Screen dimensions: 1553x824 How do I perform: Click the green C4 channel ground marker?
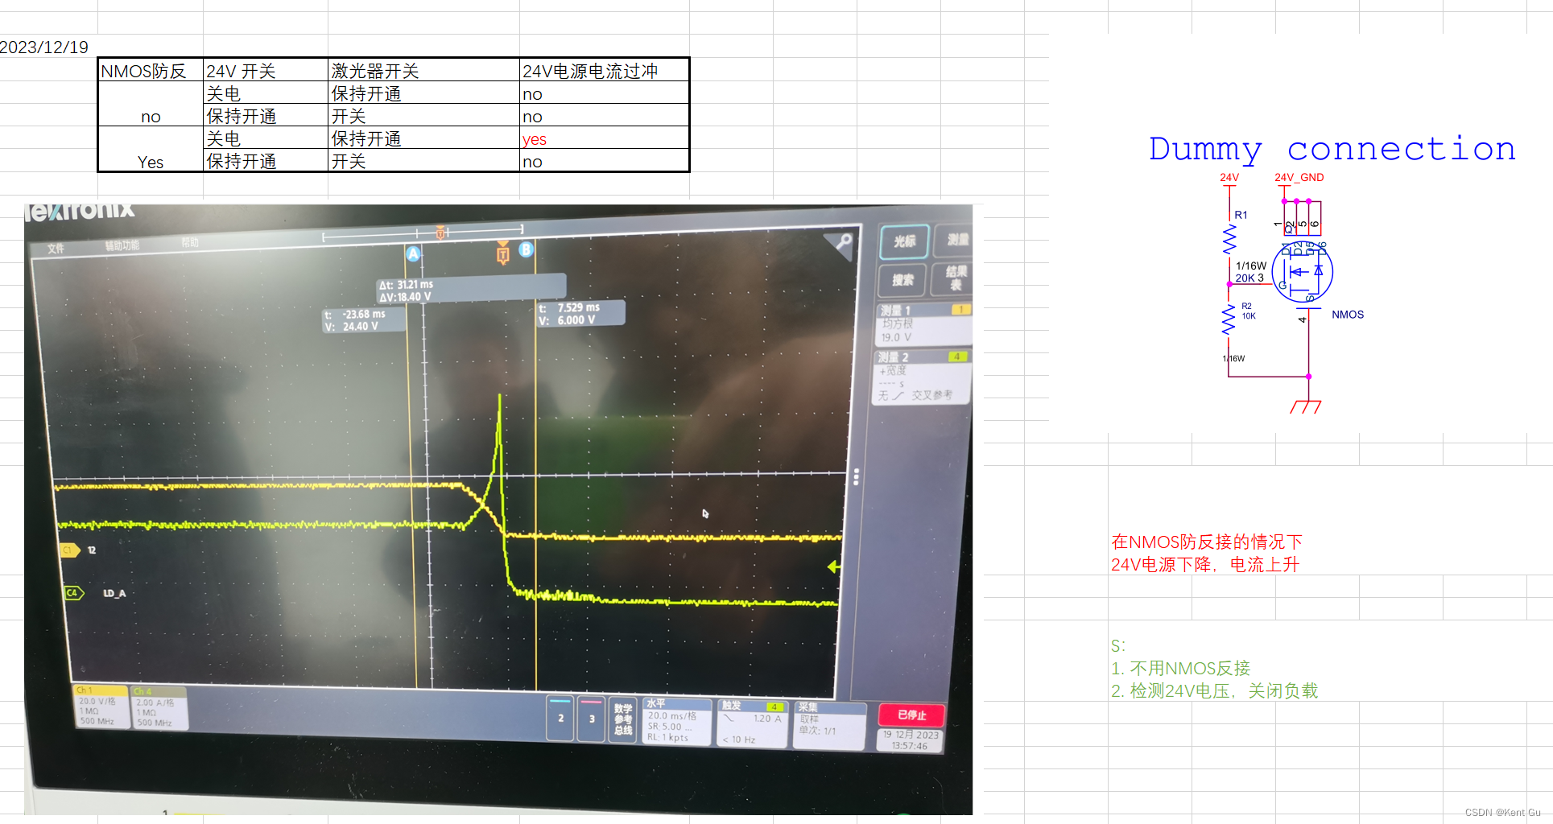73,593
